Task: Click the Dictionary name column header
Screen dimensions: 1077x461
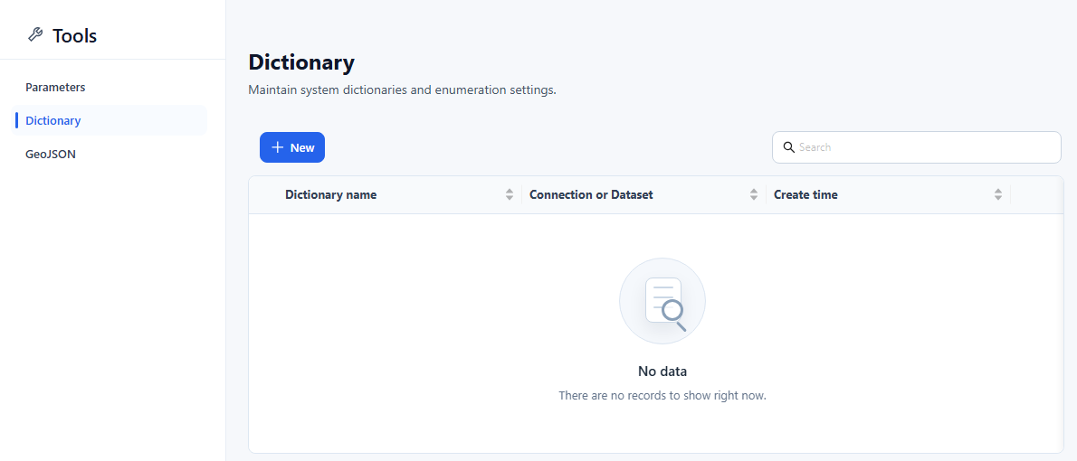Action: [x=331, y=195]
